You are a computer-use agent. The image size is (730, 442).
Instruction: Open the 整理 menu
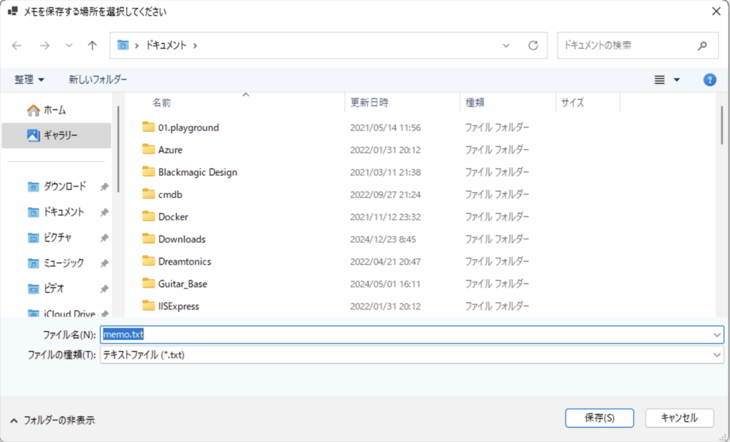[29, 80]
